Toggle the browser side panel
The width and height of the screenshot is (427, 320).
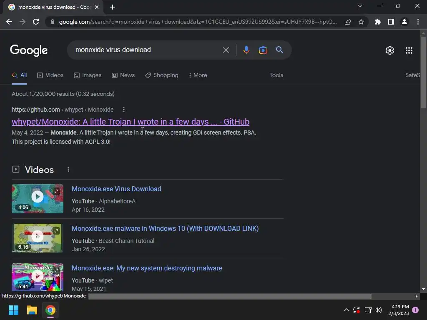(x=391, y=22)
